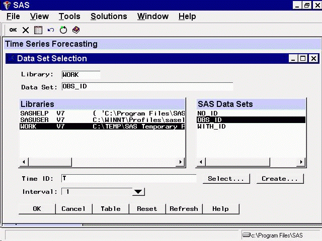Open the File menu
The height and width of the screenshot is (241, 322).
13,17
